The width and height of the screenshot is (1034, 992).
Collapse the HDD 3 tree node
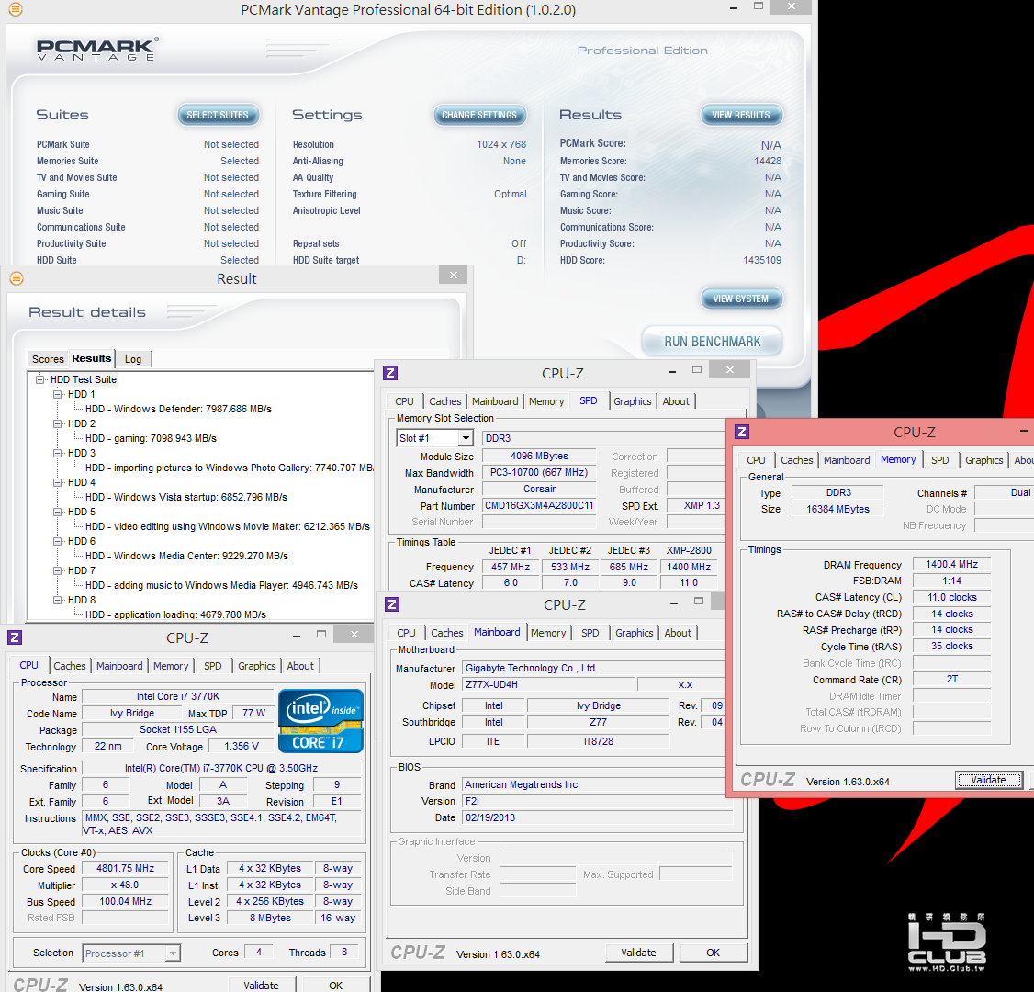coord(58,453)
